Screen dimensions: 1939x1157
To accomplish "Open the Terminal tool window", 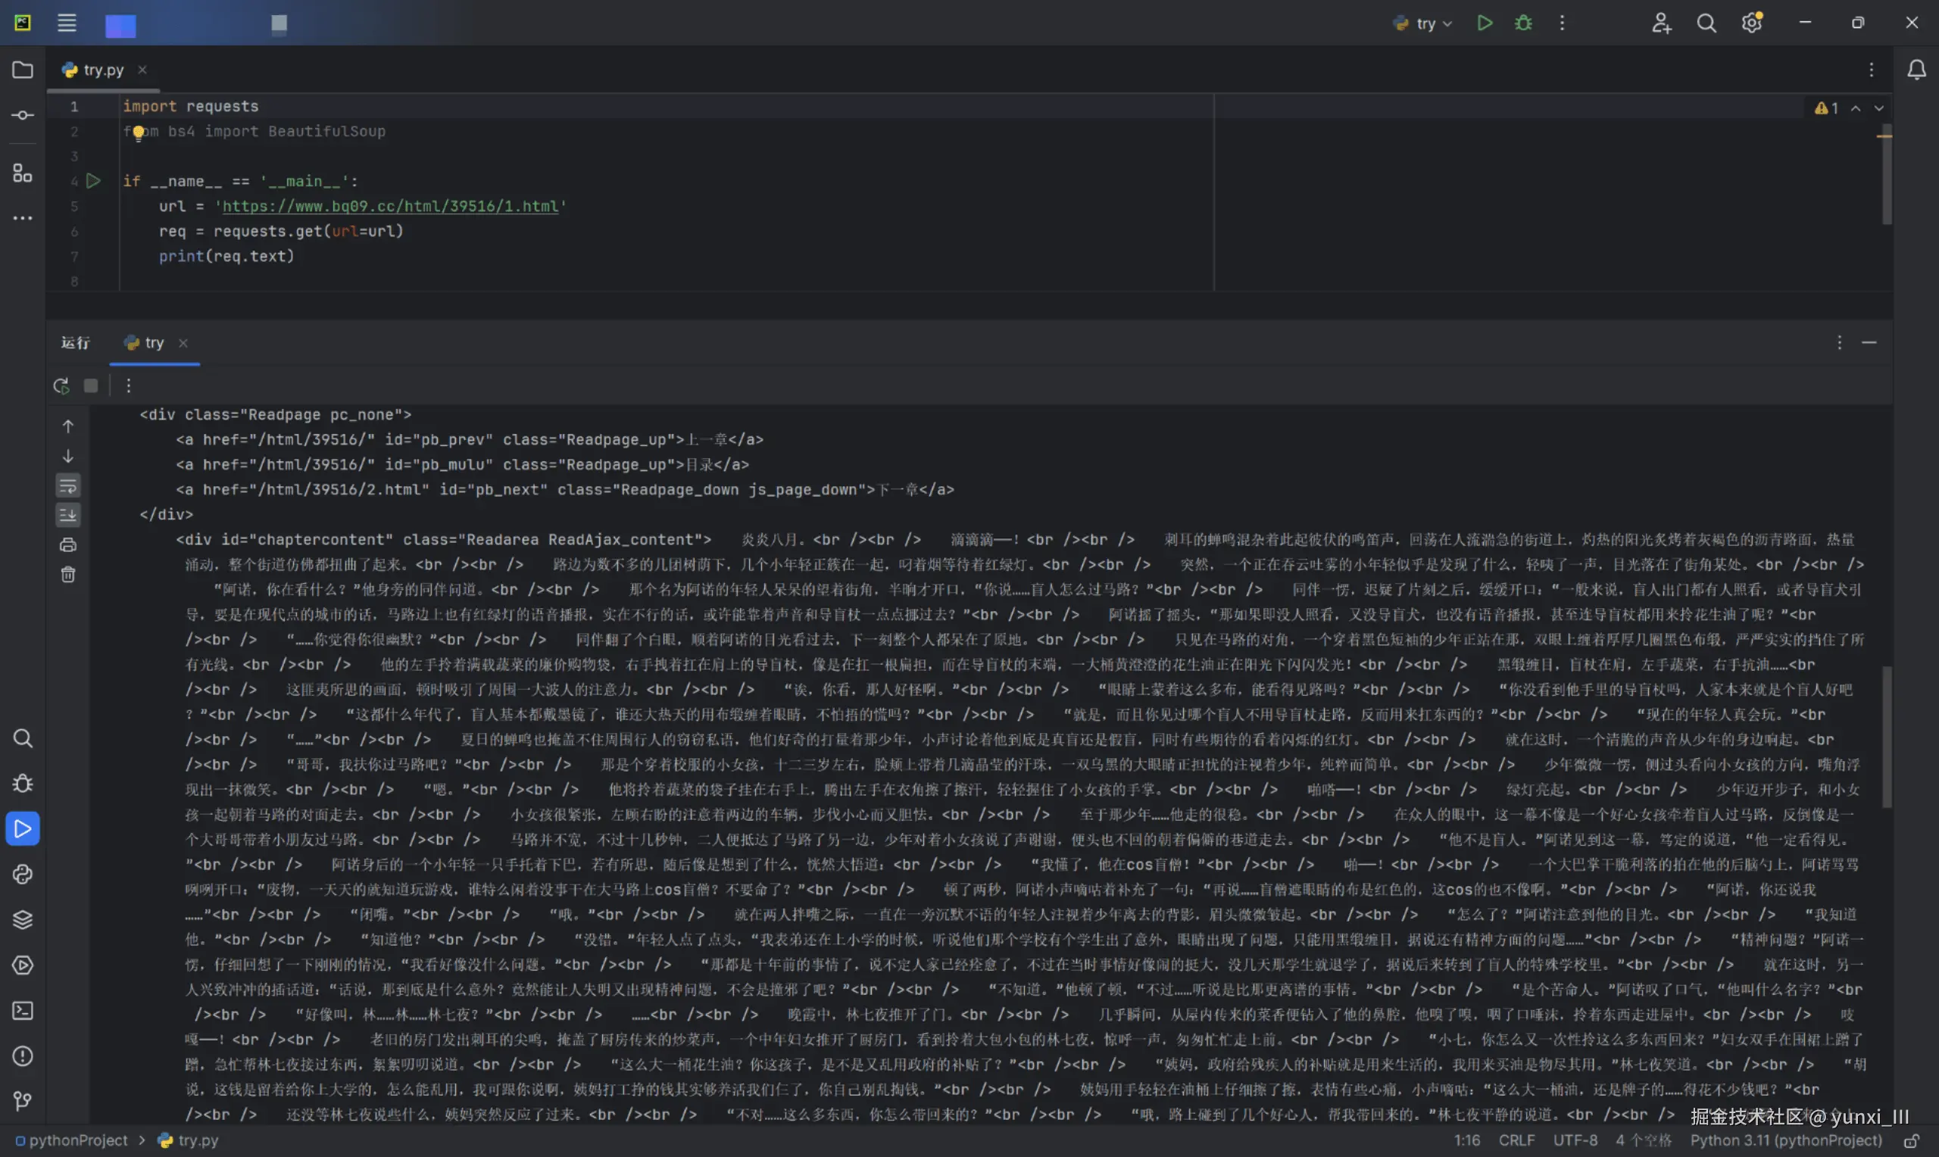I will [x=23, y=1010].
